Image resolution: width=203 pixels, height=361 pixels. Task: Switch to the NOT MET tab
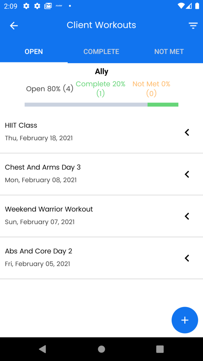coord(169,51)
